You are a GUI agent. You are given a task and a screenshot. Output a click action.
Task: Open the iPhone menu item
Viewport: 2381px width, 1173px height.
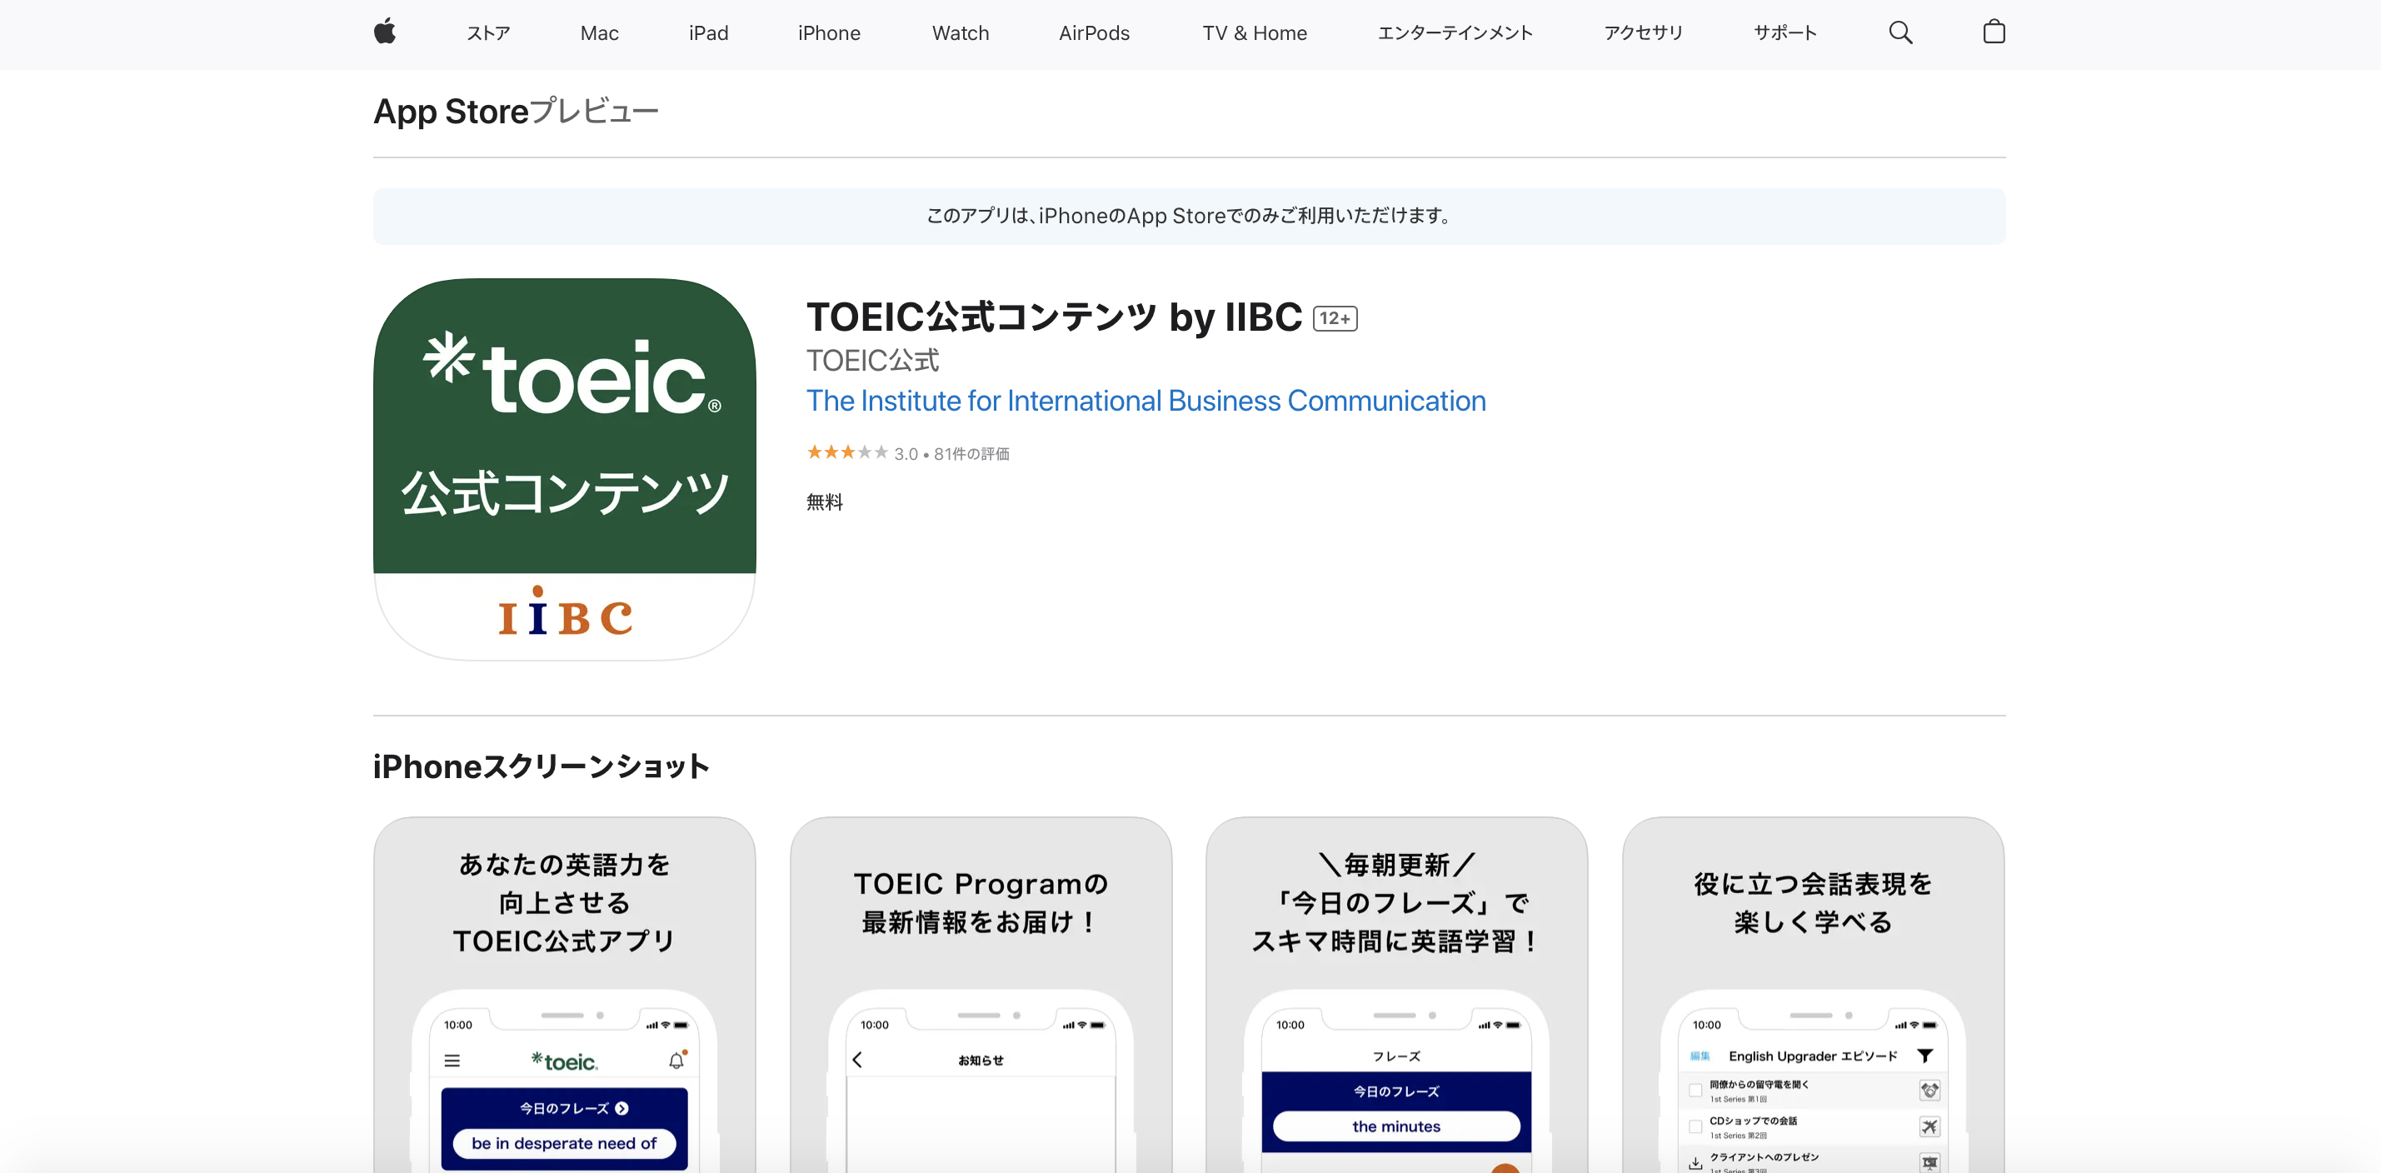pos(829,33)
